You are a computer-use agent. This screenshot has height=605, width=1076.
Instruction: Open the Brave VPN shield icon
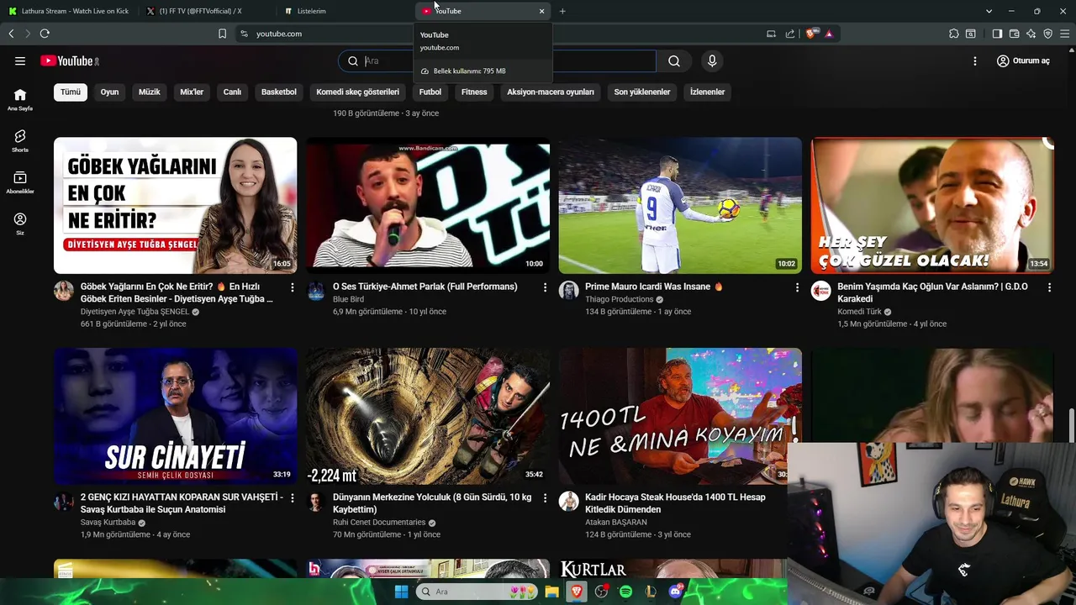[1047, 34]
